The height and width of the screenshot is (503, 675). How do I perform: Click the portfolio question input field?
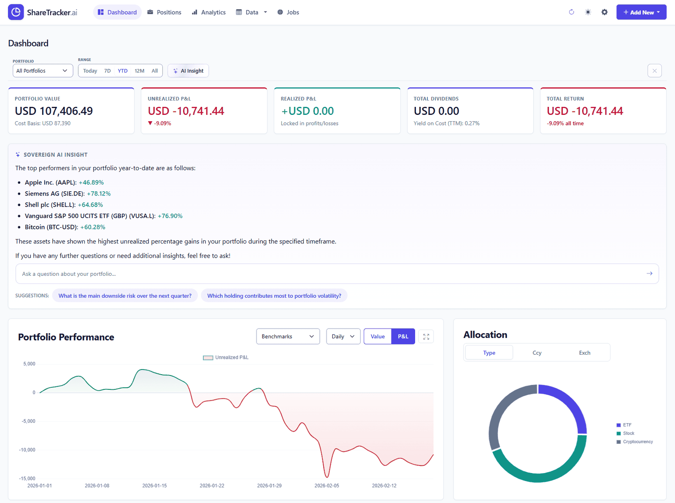pos(295,274)
